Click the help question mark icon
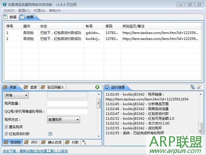This screenshot has width=206, height=155. [50, 134]
